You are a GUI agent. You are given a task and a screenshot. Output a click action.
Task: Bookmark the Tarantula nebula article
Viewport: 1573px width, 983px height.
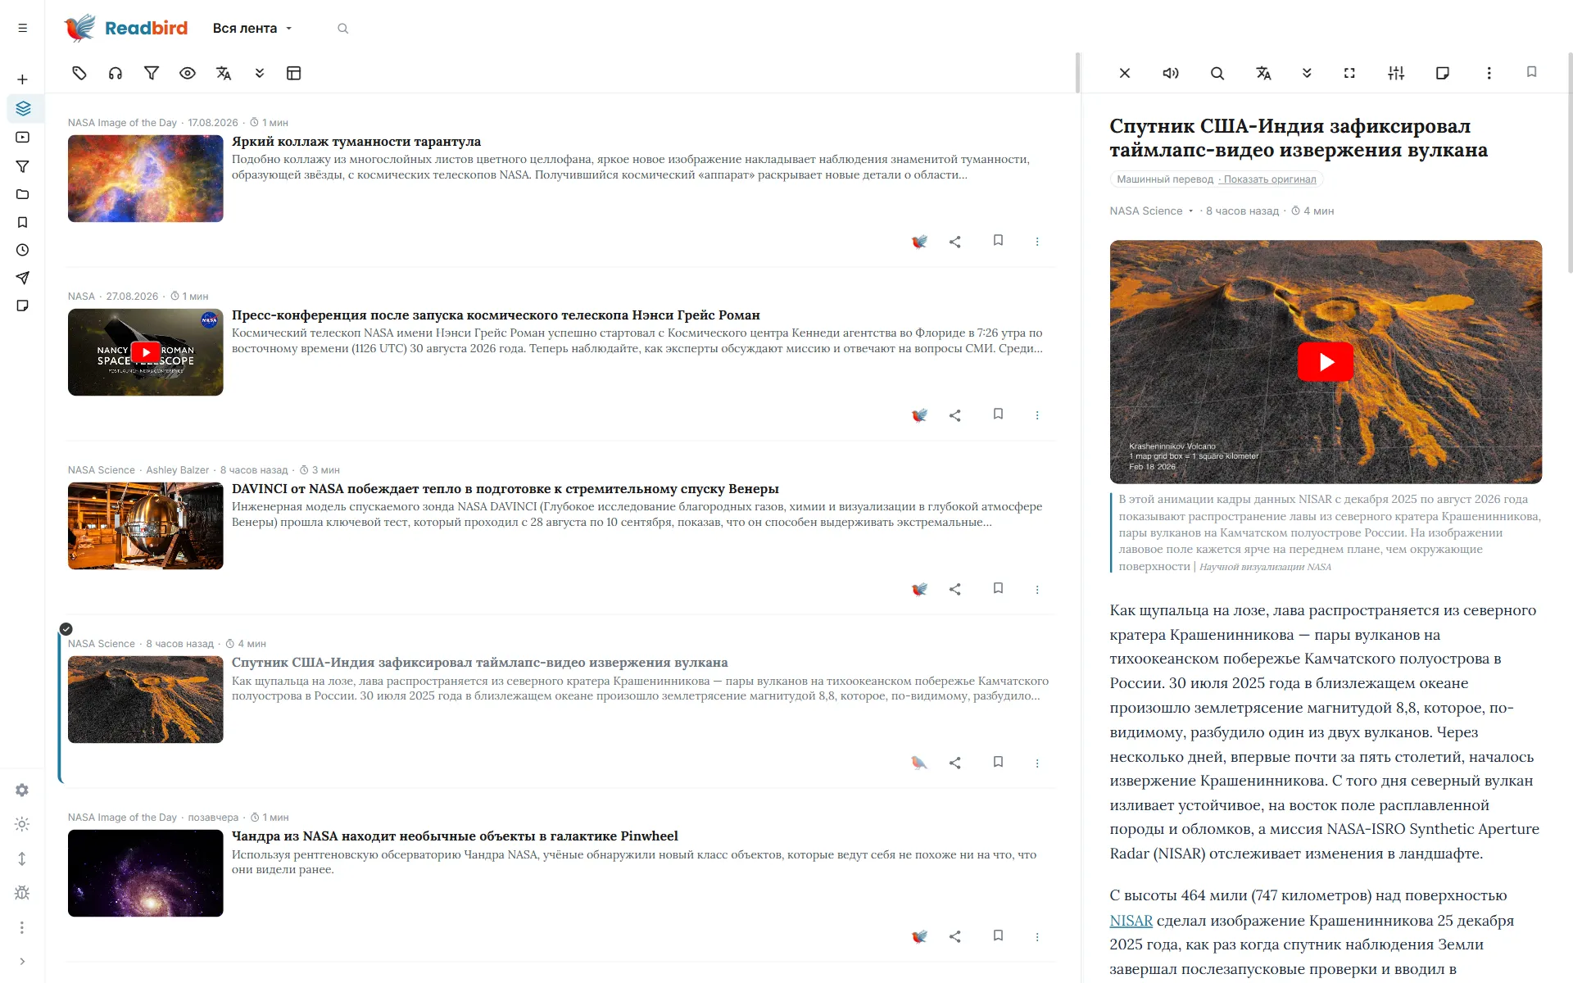[x=998, y=241]
